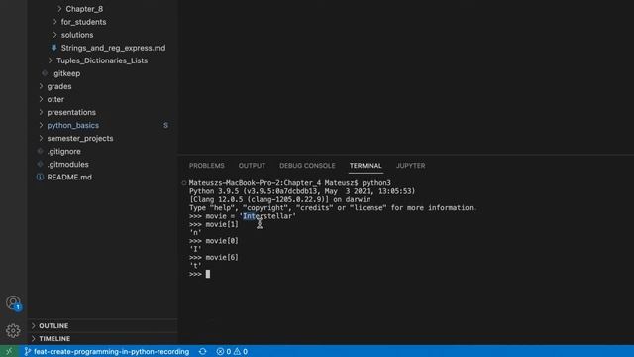Expand the OUTLINE section

point(53,326)
